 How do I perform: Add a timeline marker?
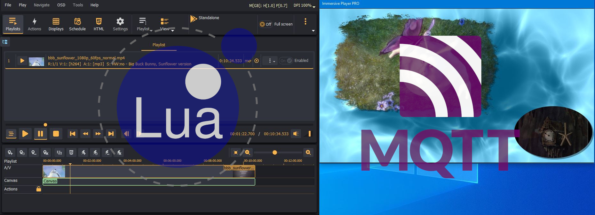tap(10, 152)
